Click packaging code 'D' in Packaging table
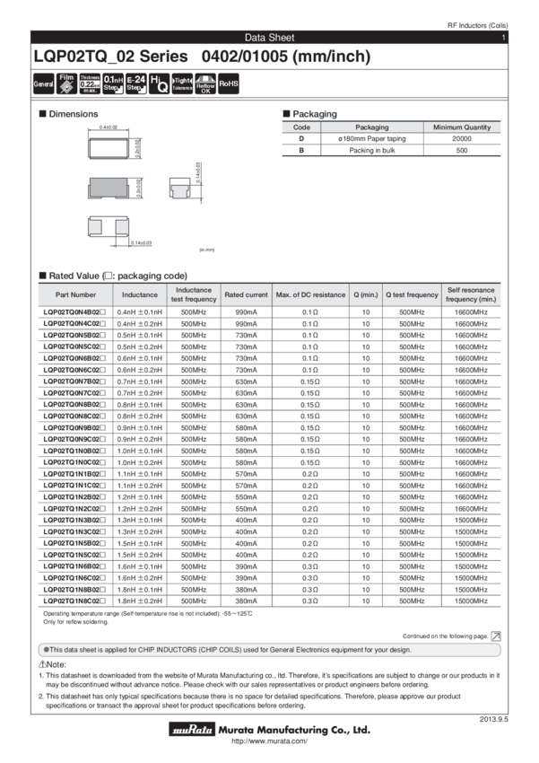Viewport: 539px width, 763px height. pos(301,138)
